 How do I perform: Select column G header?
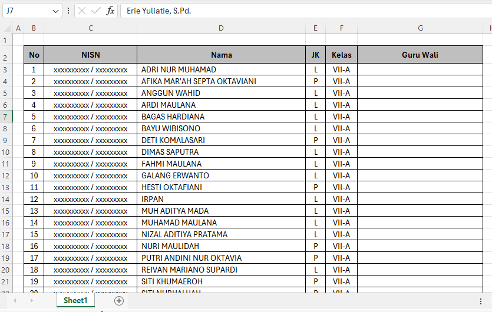[x=420, y=28]
